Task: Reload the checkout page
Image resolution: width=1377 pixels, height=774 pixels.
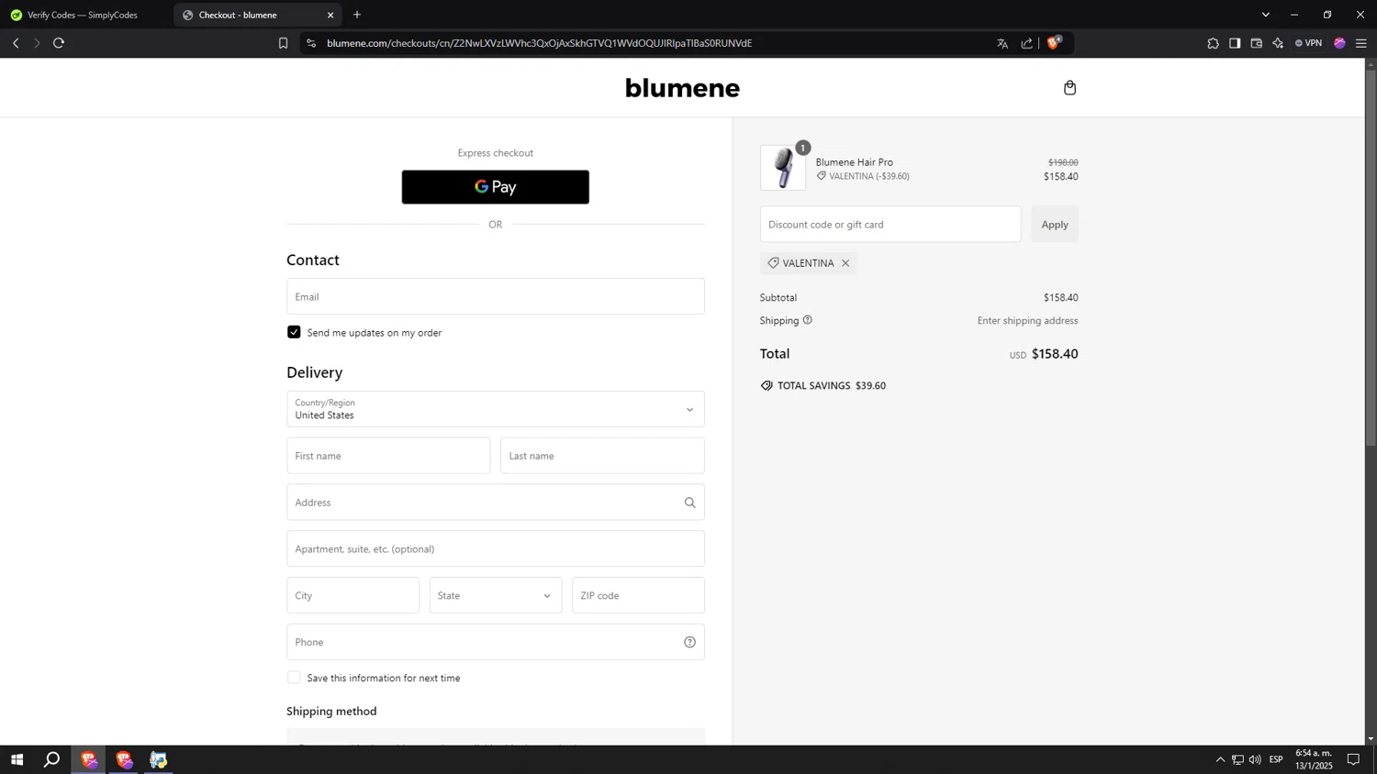Action: 59,43
